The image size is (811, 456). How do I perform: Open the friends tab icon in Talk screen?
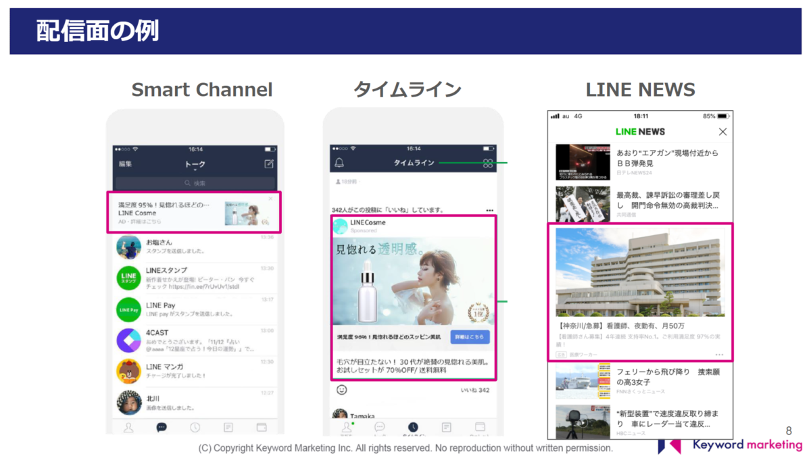pyautogui.click(x=128, y=428)
